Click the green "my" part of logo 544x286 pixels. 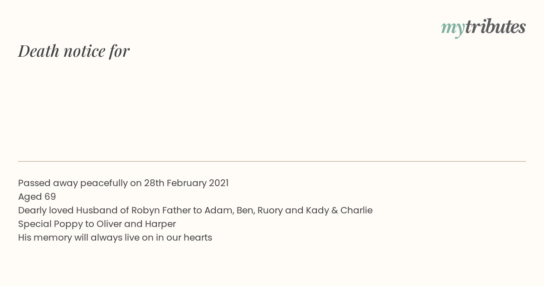tap(453, 29)
